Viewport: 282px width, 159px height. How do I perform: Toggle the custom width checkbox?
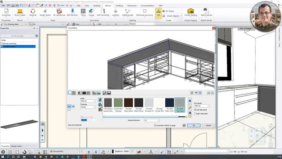pos(82,117)
